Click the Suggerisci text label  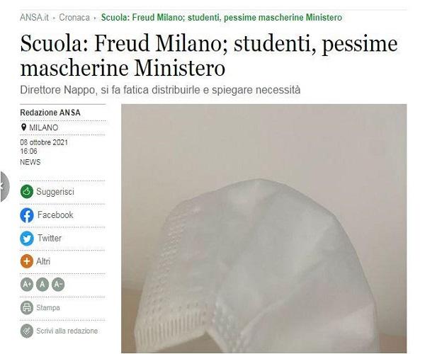click(x=55, y=191)
